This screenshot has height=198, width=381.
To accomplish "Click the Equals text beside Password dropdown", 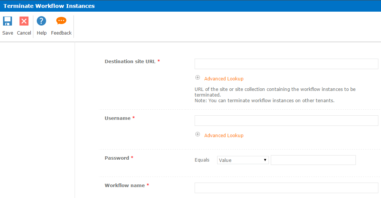I will point(202,160).
